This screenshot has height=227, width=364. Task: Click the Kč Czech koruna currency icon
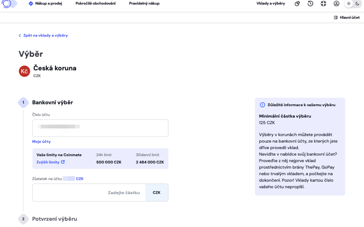24,71
